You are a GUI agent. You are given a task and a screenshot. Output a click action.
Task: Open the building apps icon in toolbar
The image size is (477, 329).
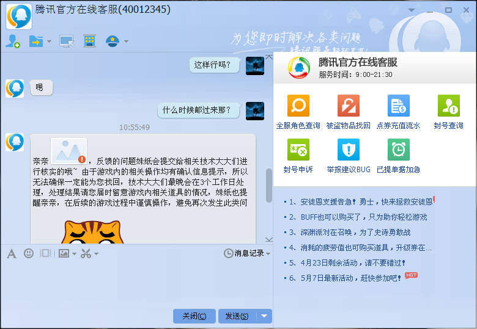(x=89, y=41)
